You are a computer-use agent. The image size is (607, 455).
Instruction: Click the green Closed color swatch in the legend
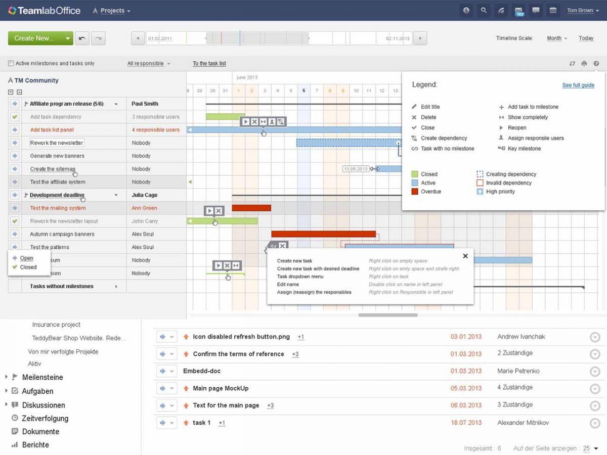pyautogui.click(x=414, y=174)
